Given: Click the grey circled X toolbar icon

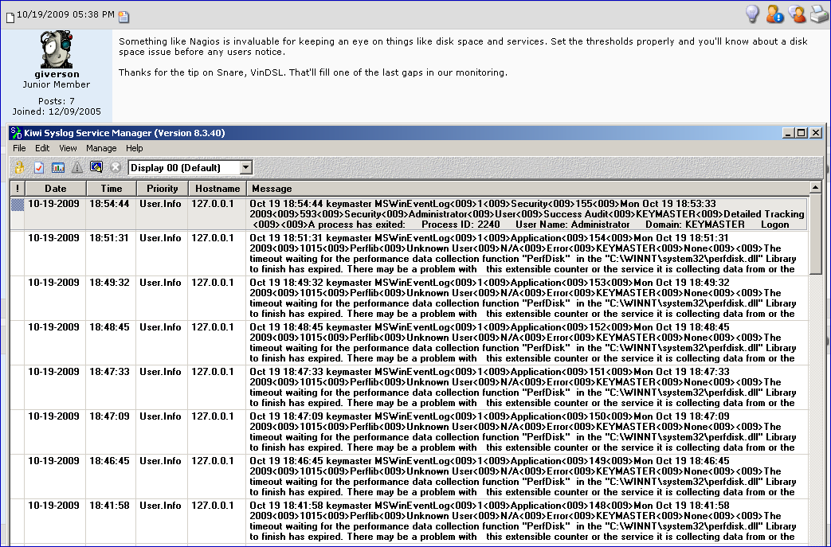Looking at the screenshot, I should tap(116, 167).
